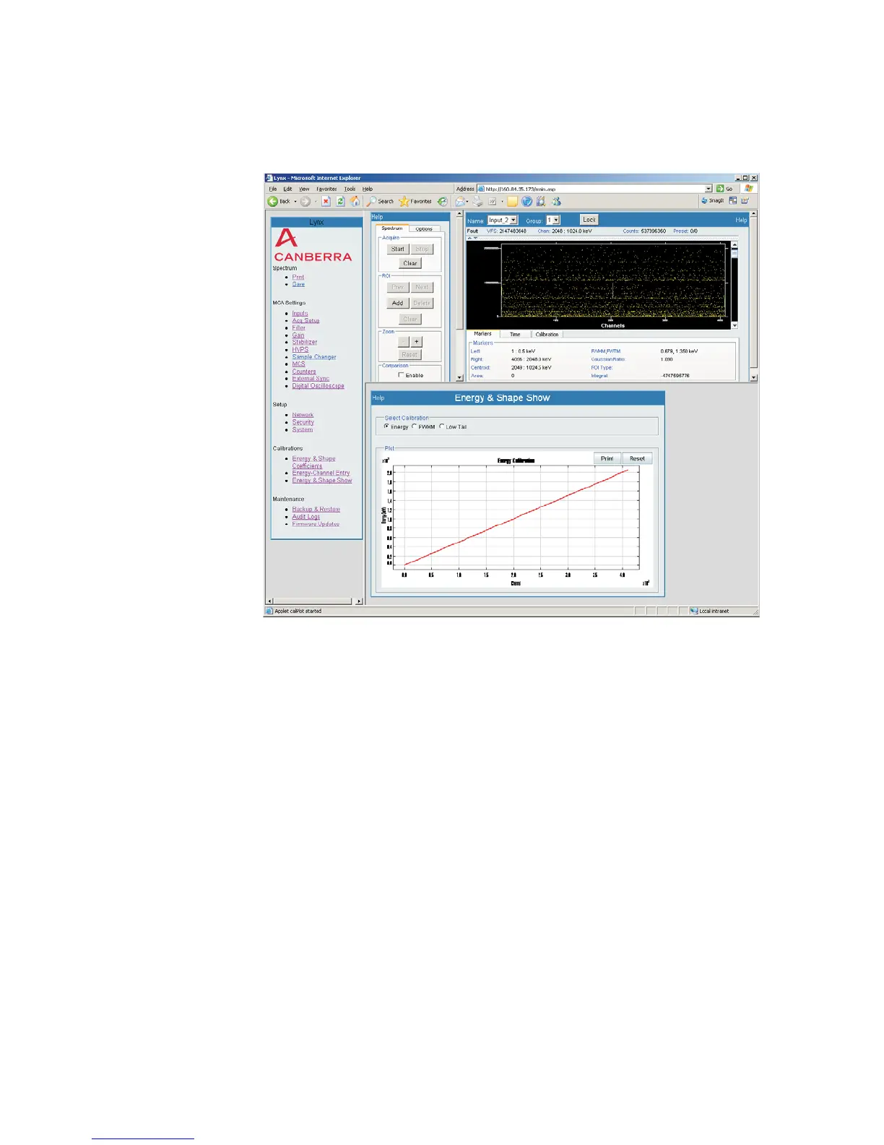Open the Sample Changer link
This screenshot has height=1145, width=884.
point(314,357)
